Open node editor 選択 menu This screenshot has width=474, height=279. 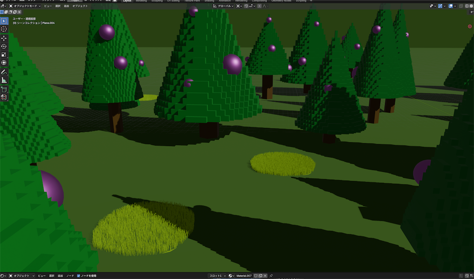point(52,276)
